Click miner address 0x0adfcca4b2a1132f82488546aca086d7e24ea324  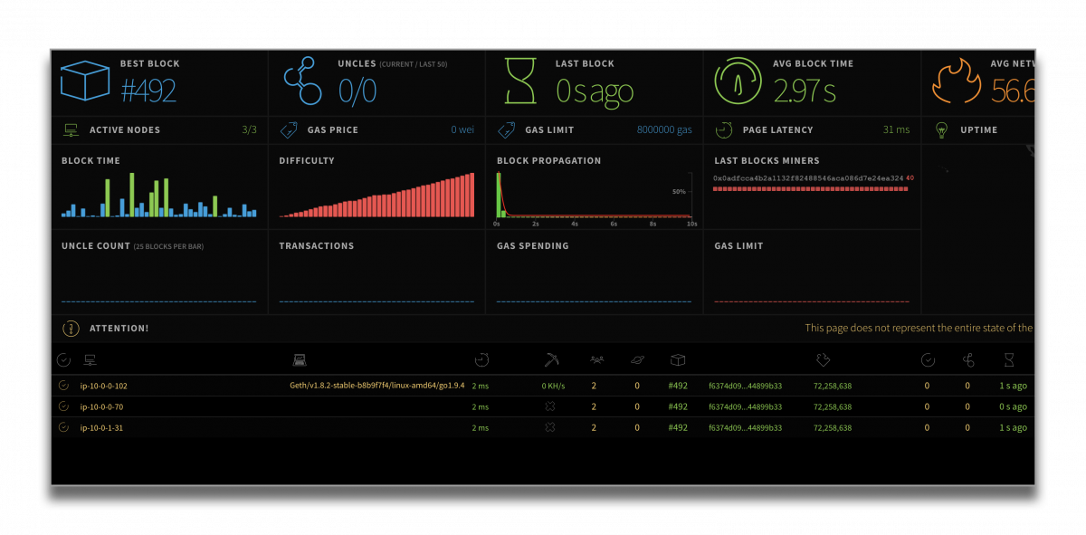pos(807,178)
